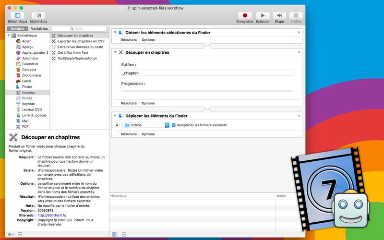Collapse the Déplacer les éléments du Finder action
384x240 pixels.
pos(115,116)
